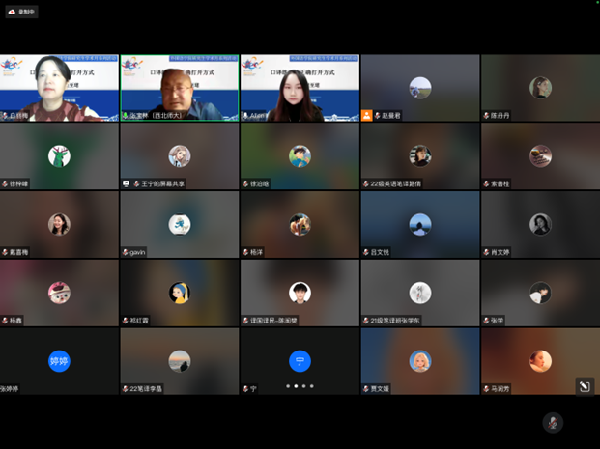Click the 吕文悦 participant avatar
Screen dimensions: 600x449
[x=419, y=224]
